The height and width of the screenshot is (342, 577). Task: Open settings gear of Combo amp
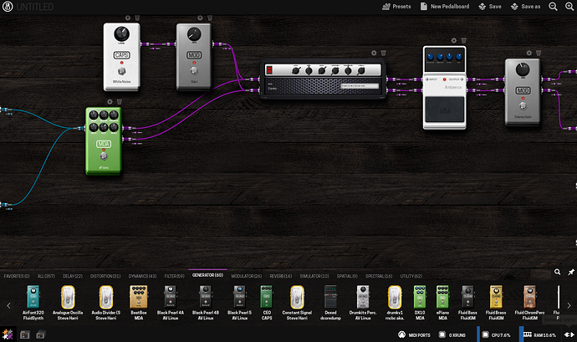coord(374,53)
